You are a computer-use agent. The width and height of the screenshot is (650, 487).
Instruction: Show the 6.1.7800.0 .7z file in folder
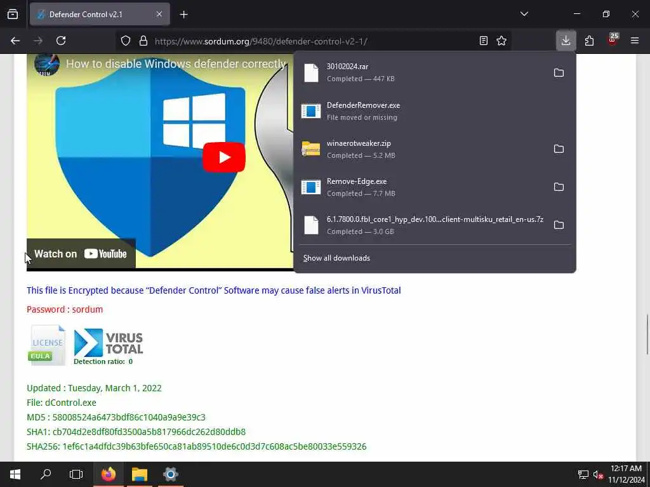pyautogui.click(x=559, y=225)
